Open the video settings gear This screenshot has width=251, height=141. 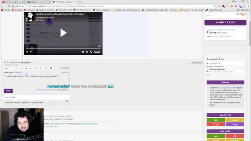tap(83, 52)
